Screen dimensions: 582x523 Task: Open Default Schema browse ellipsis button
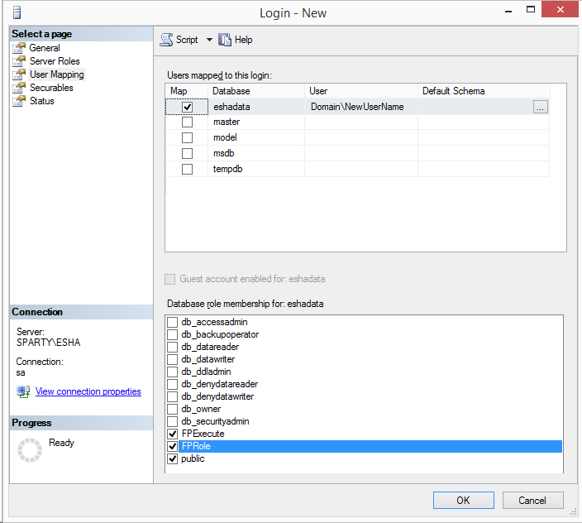[540, 107]
